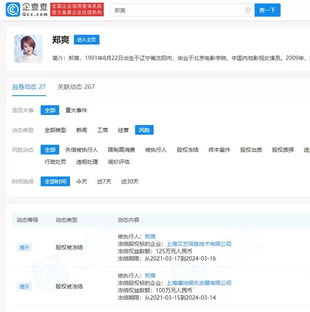Filter by 失信被执行人
Image resolution: width=310 pixels, height=312 pixels.
[x=81, y=150]
